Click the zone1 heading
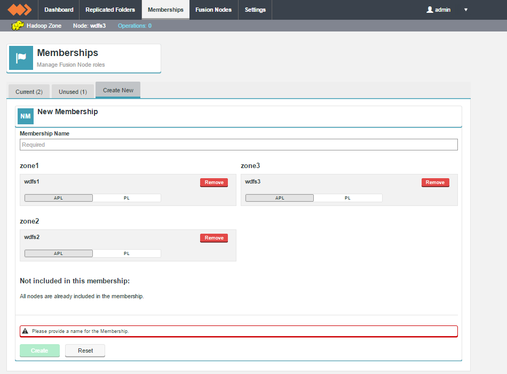The height and width of the screenshot is (374, 507). (x=29, y=165)
